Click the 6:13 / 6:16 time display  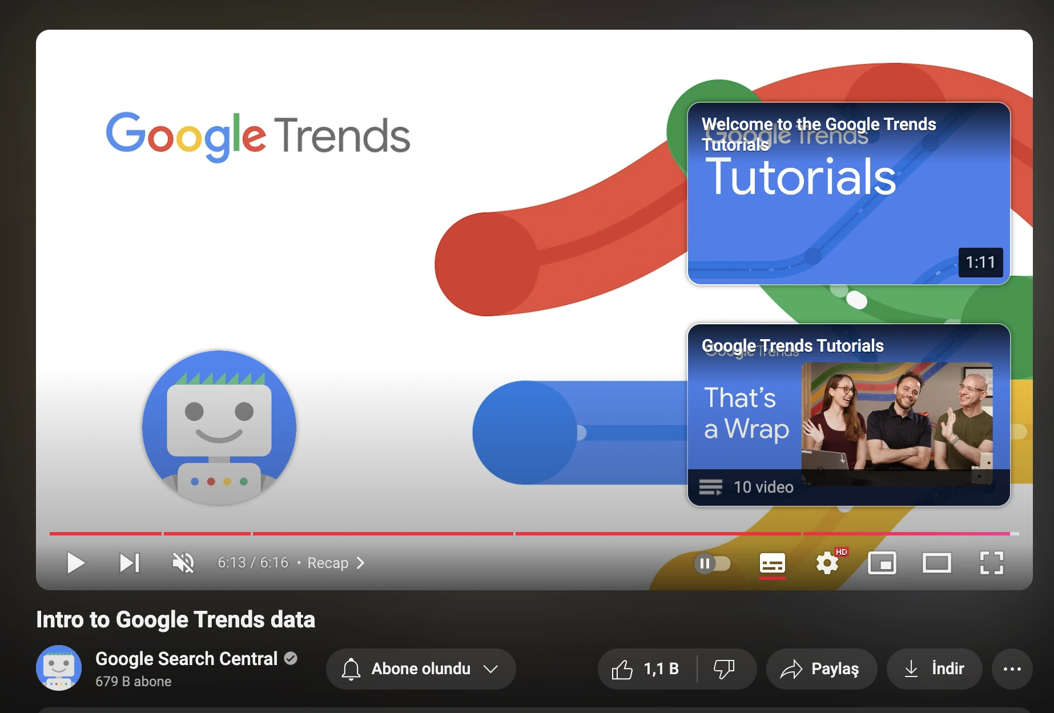(253, 563)
